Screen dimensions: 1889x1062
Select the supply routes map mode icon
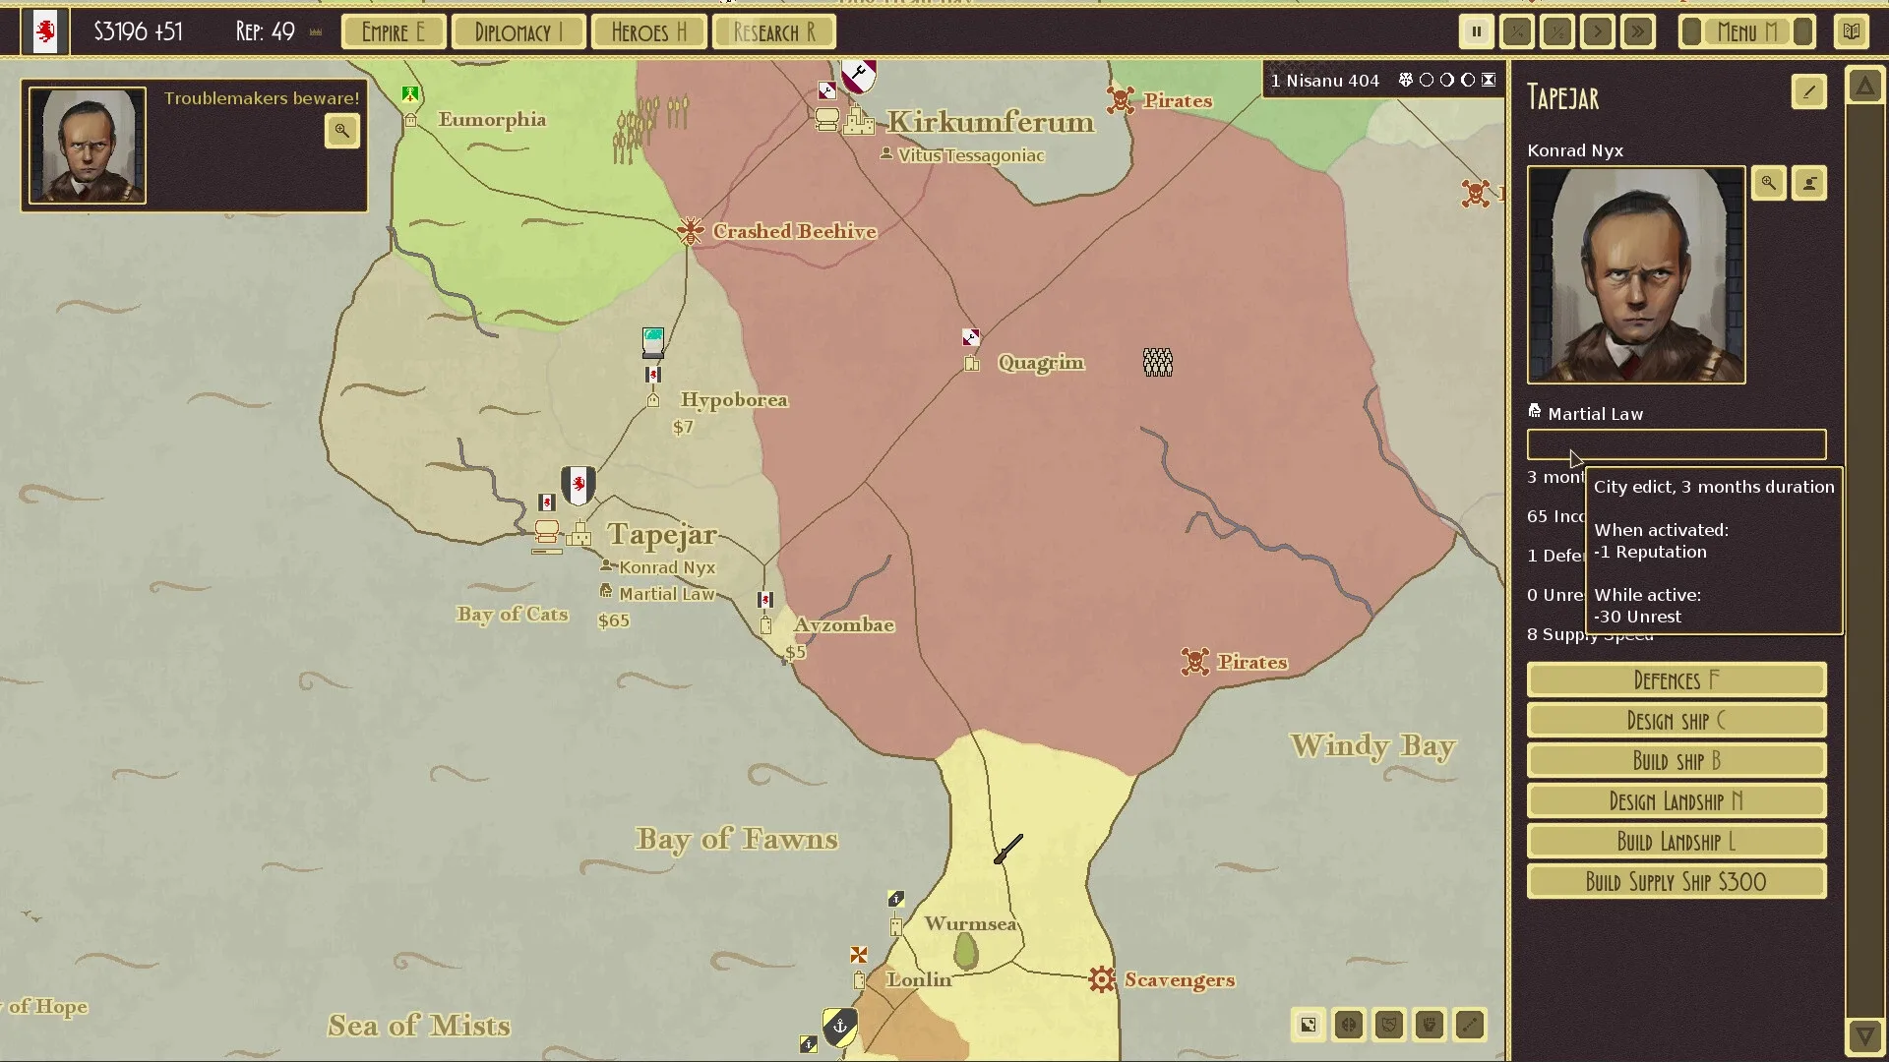pyautogui.click(x=1469, y=1025)
